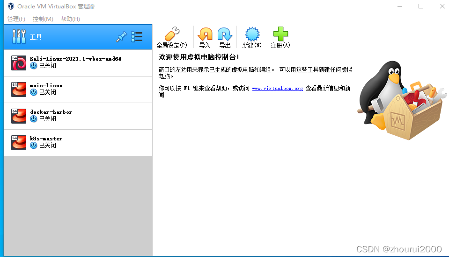Click the Export (导出) appliance icon
This screenshot has width=449, height=257.
[x=225, y=34]
